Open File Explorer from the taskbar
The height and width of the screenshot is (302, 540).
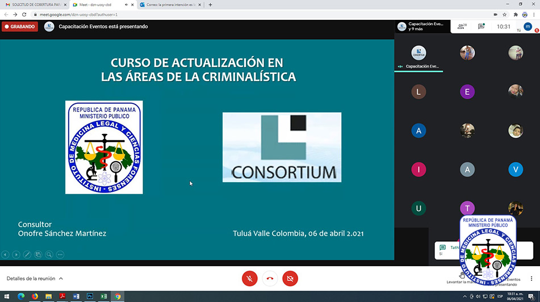tap(49, 296)
